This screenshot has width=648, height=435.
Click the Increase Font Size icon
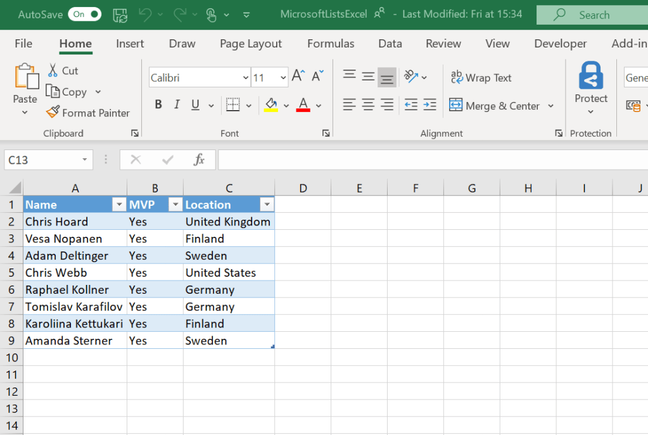tap(298, 77)
